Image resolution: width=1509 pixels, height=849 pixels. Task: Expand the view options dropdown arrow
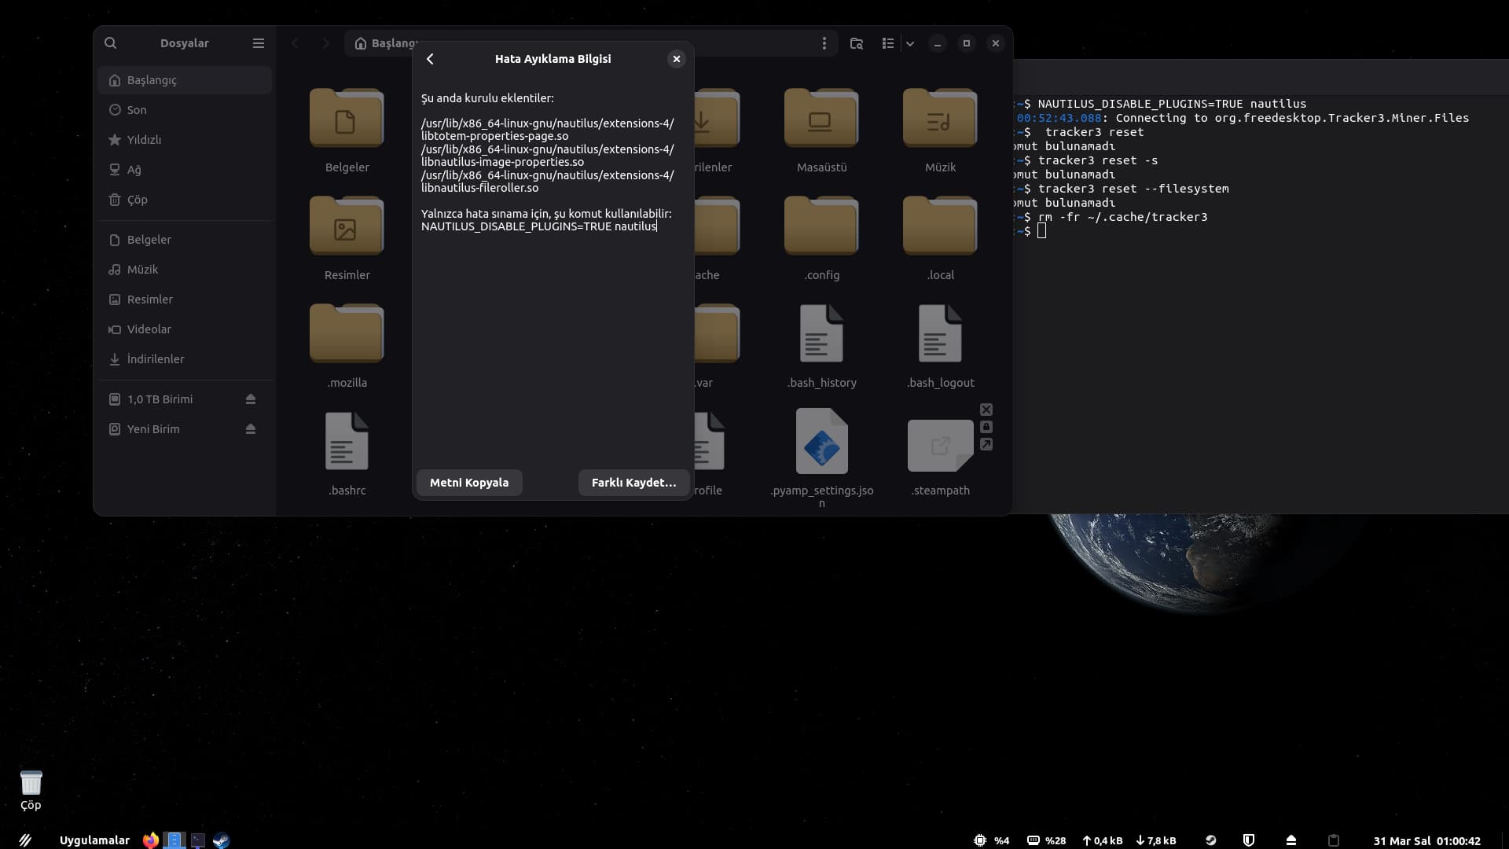(x=910, y=43)
